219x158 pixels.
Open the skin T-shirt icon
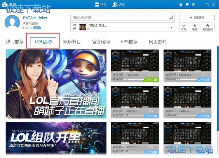(180, 5)
